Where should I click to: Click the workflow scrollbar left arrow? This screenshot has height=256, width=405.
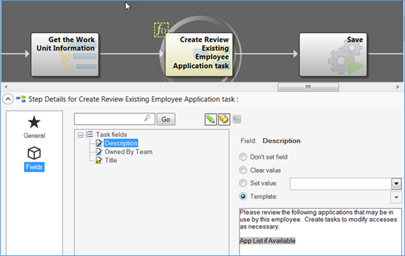click(x=6, y=87)
